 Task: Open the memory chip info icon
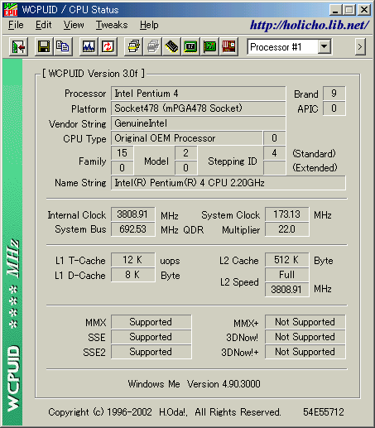click(171, 47)
